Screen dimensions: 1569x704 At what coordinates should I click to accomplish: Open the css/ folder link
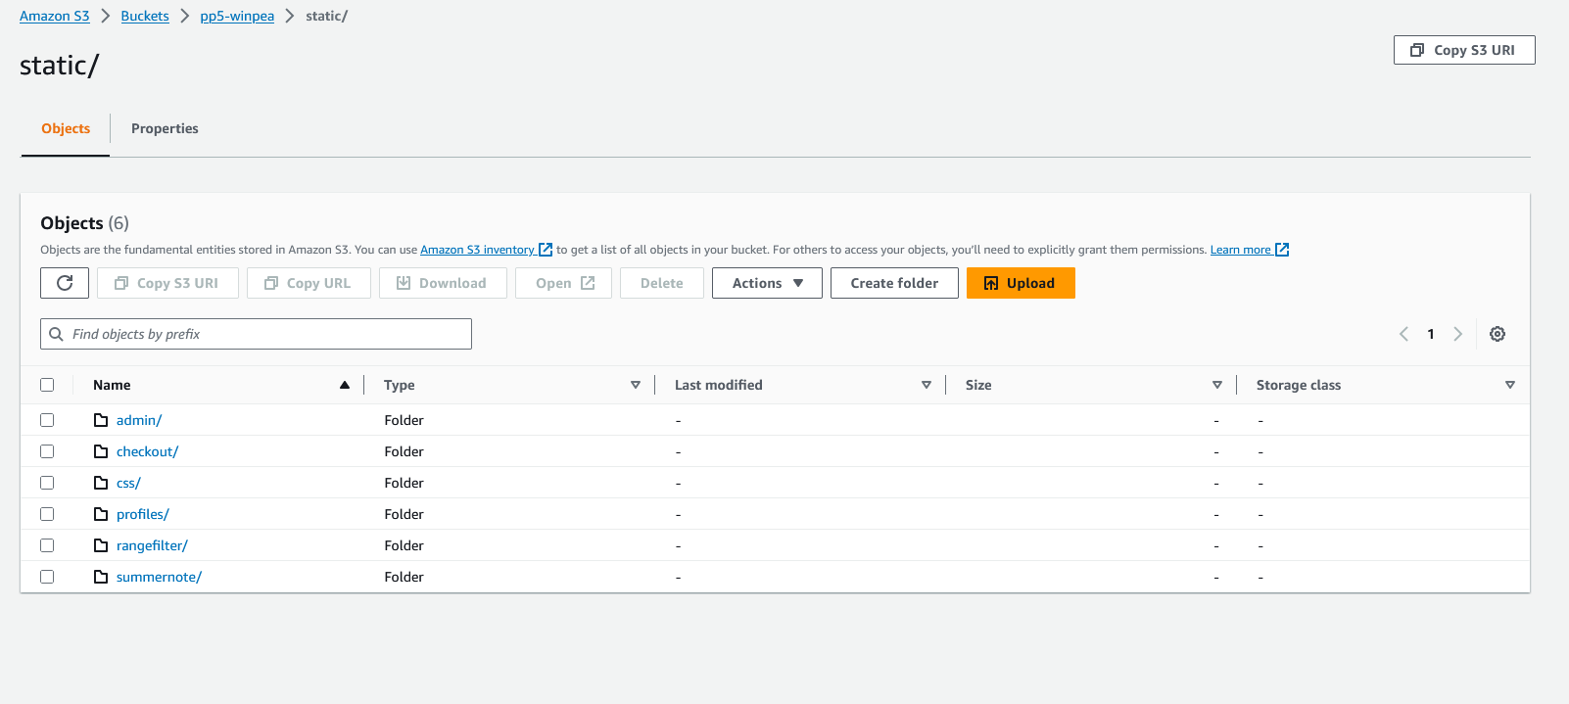(128, 483)
